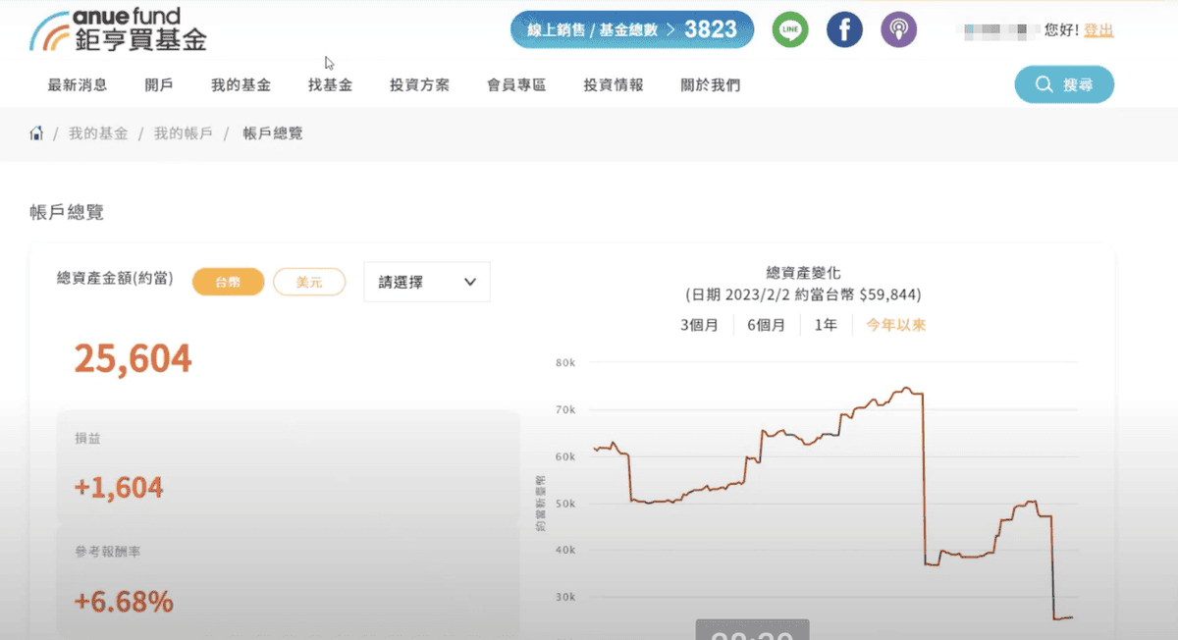Image resolution: width=1178 pixels, height=640 pixels.
Task: Go to home via breadcrumb house icon
Action: click(x=36, y=133)
